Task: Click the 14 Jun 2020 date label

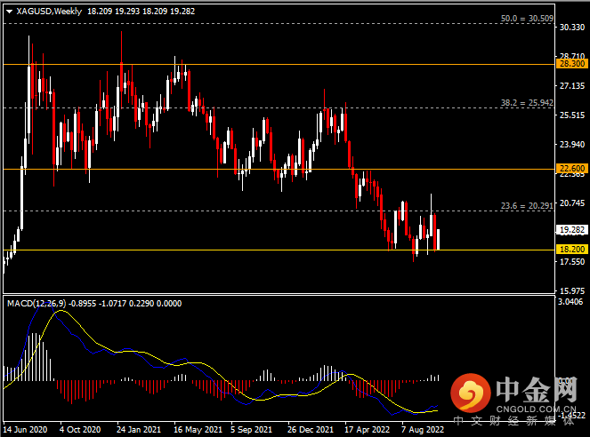Action: (x=25, y=430)
